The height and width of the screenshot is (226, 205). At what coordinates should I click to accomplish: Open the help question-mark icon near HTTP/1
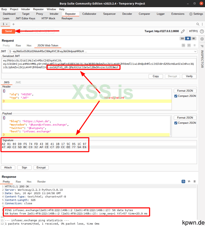pyautogui.click(x=202, y=31)
